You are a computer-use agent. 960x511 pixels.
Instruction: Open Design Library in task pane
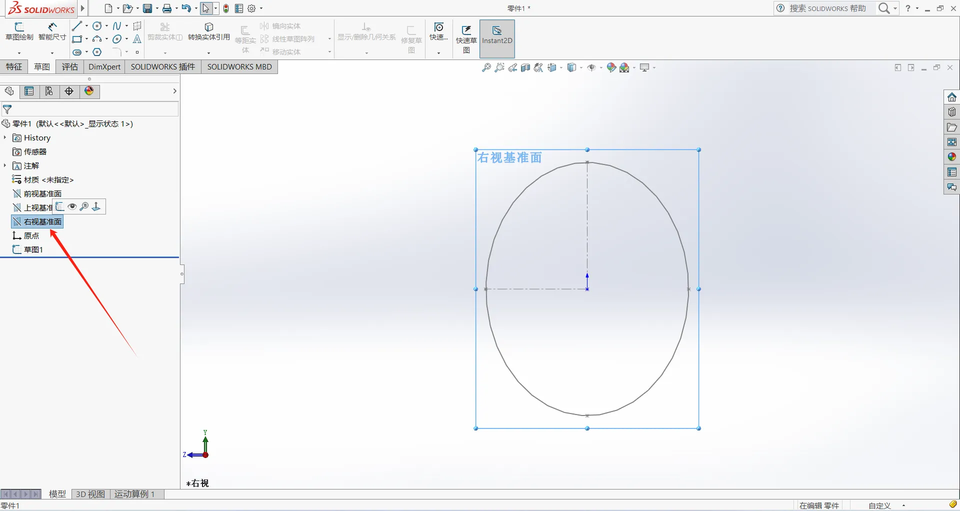(951, 112)
